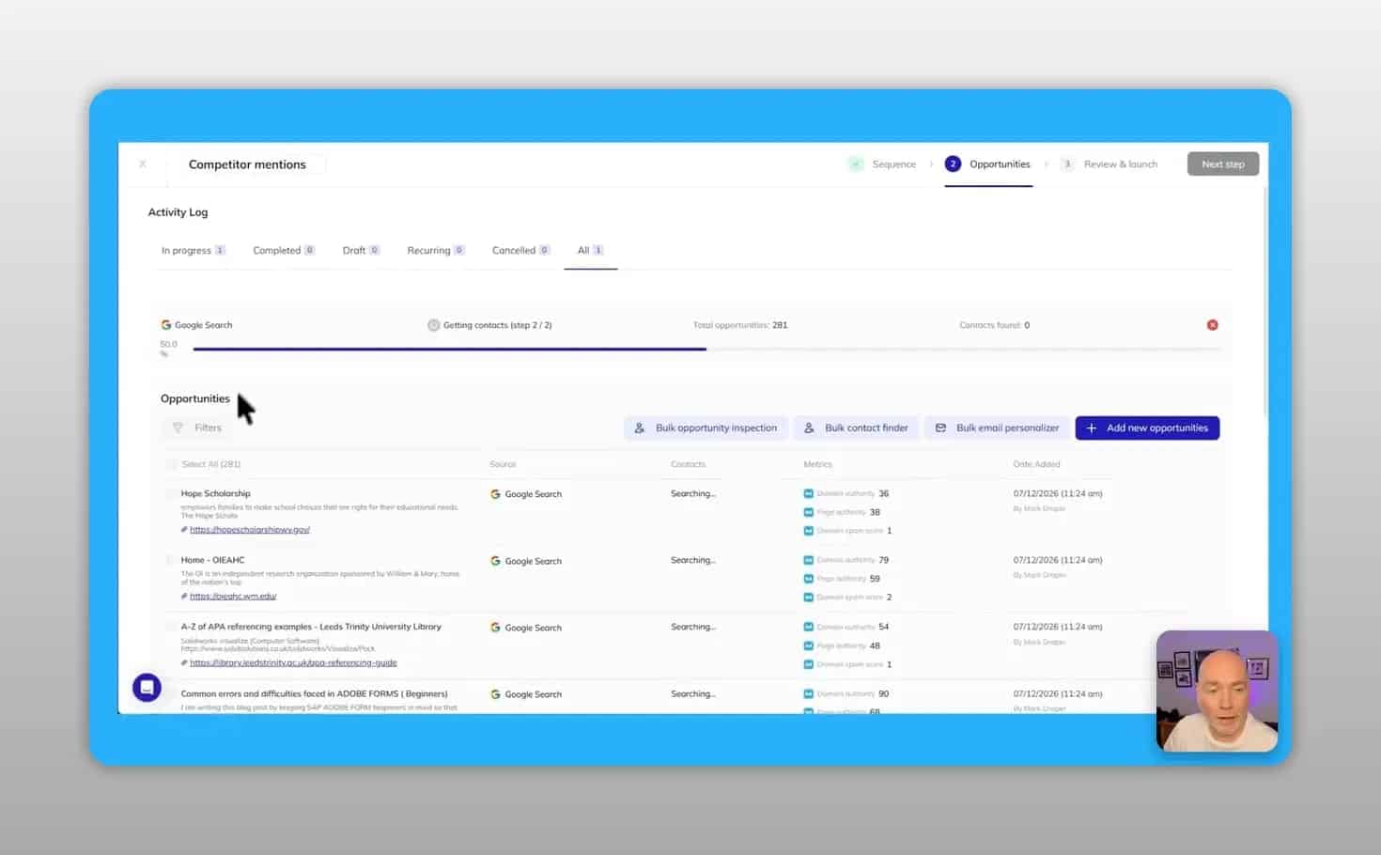Click the Google icon in the Home - OIEAHC row

pos(495,561)
